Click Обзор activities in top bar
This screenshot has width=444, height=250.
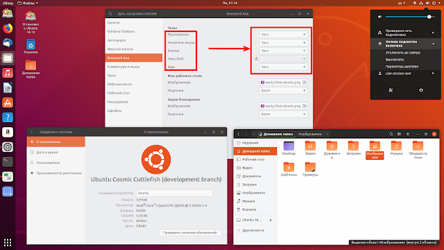8,3
